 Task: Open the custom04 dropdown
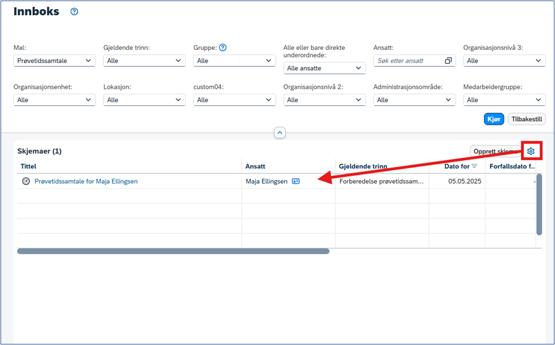point(235,100)
